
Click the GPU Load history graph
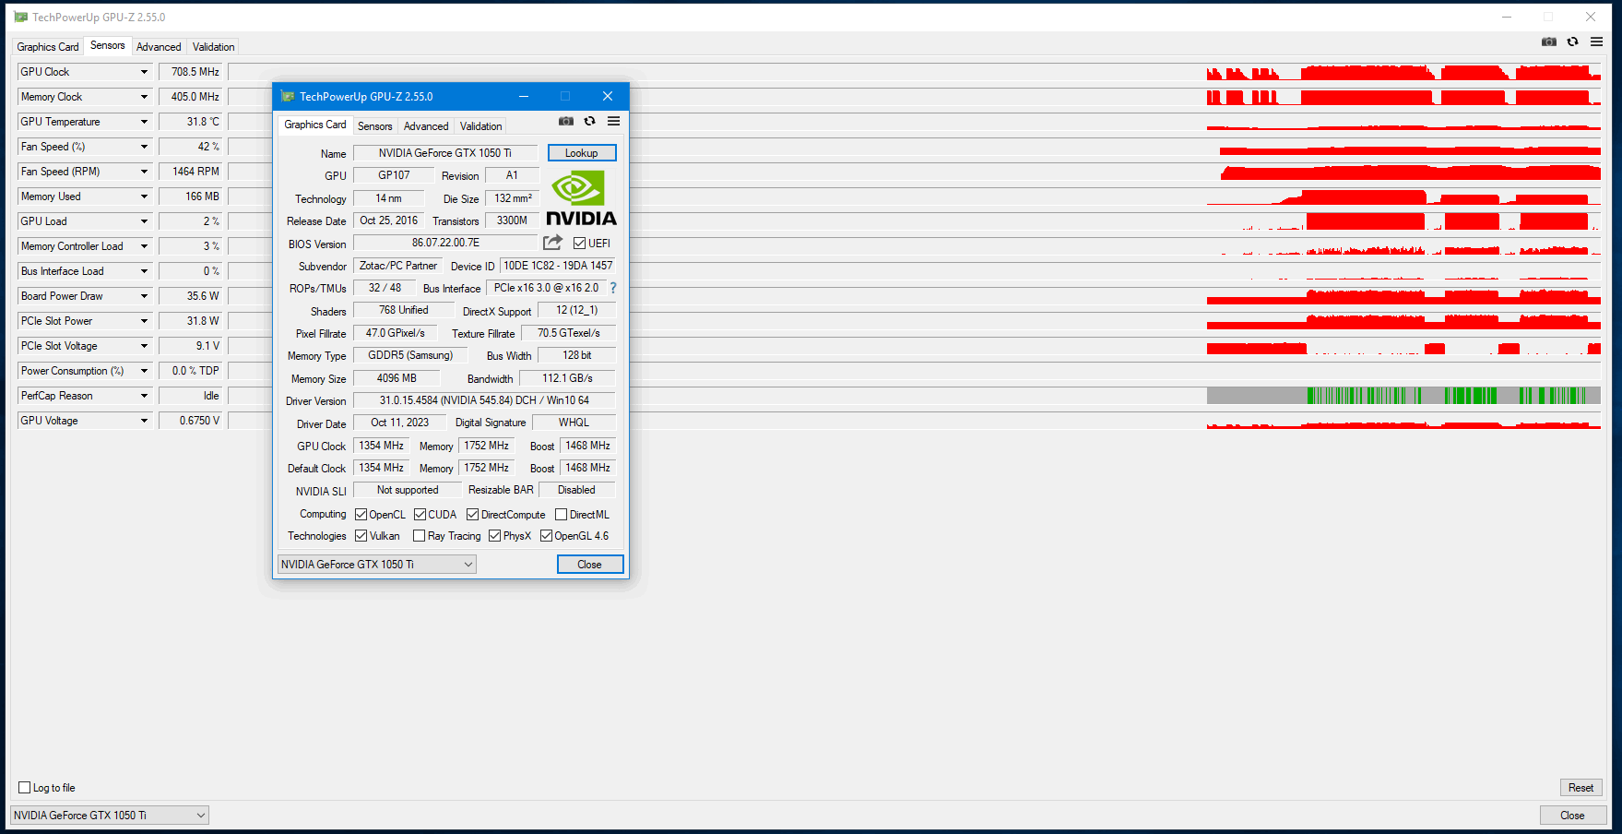click(915, 221)
